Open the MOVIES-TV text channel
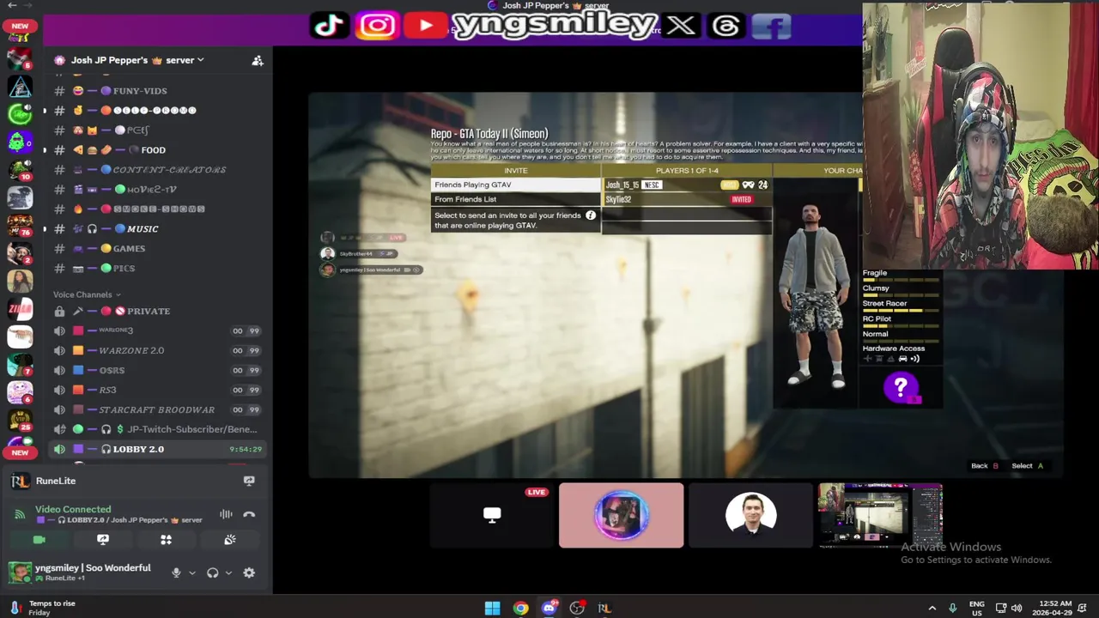 152,190
